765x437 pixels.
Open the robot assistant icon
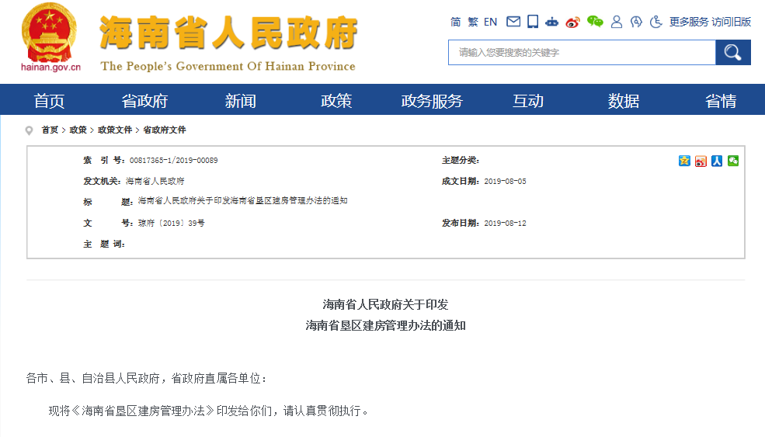(x=552, y=22)
